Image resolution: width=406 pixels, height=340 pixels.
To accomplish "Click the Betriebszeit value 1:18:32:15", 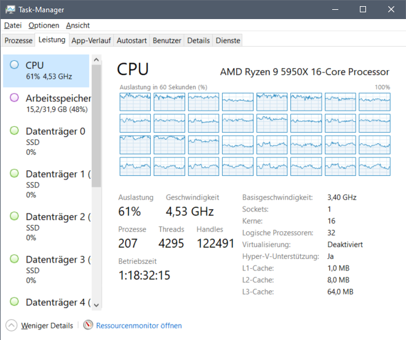I will click(144, 275).
